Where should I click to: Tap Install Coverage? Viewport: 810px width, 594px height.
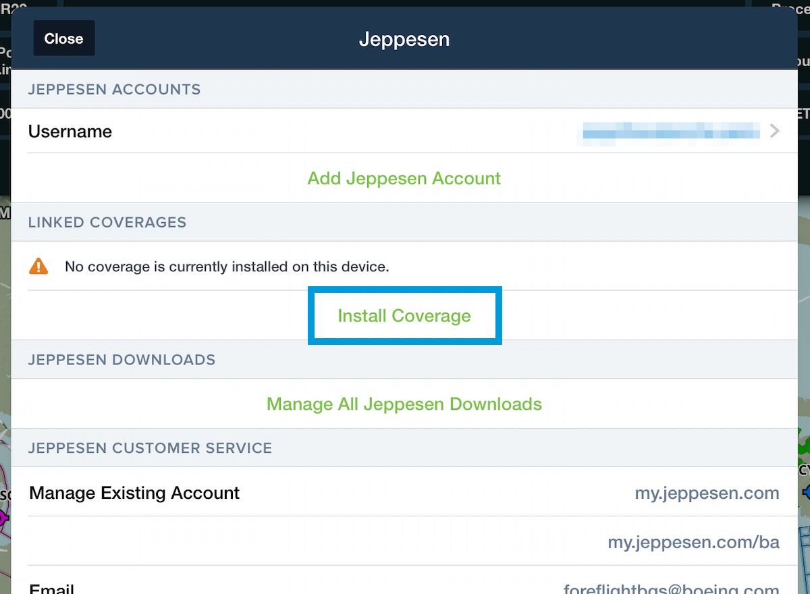tap(404, 316)
